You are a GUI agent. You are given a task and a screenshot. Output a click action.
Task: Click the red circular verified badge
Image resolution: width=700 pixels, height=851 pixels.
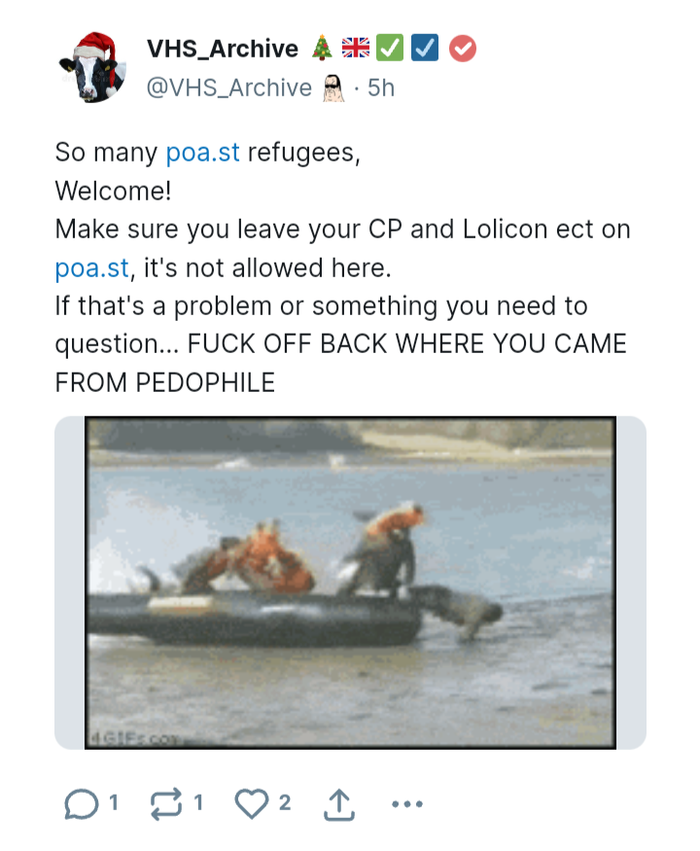pyautogui.click(x=463, y=49)
